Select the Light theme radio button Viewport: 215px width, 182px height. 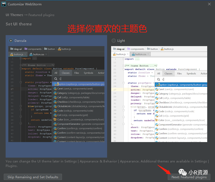pyautogui.click(x=114, y=40)
